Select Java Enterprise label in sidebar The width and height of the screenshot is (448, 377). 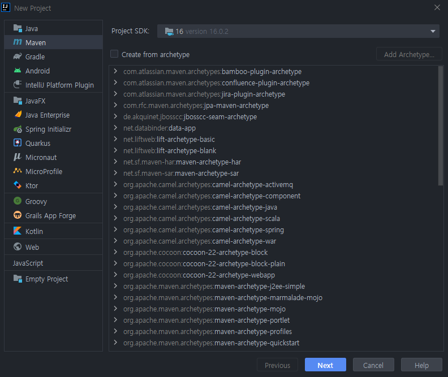[48, 115]
